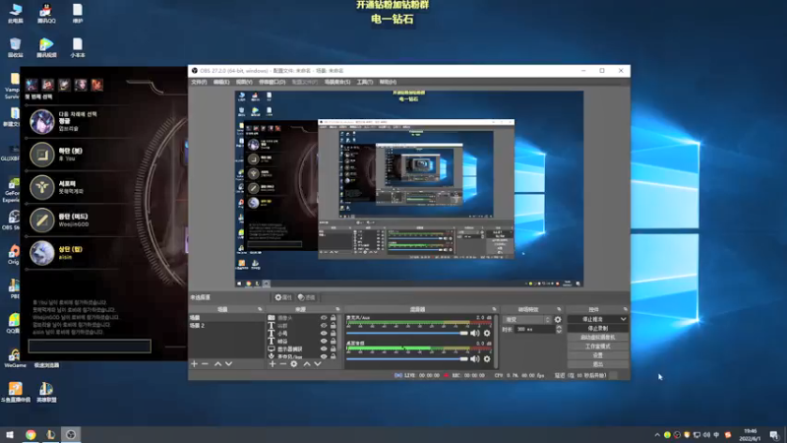The height and width of the screenshot is (443, 787).
Task: Click the chat input field in game lobby
Action: point(90,346)
